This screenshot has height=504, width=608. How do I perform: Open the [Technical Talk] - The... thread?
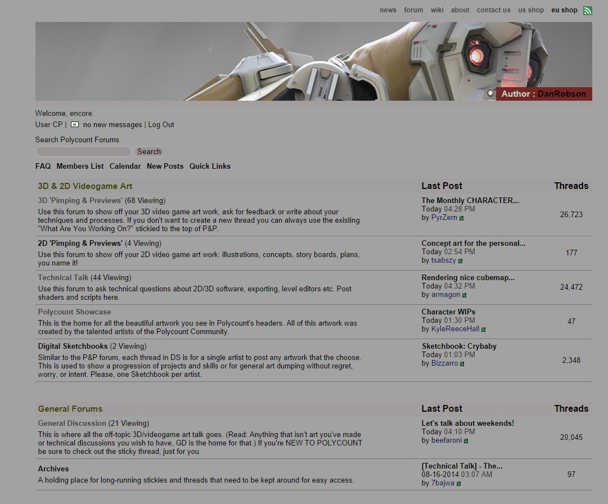(462, 466)
